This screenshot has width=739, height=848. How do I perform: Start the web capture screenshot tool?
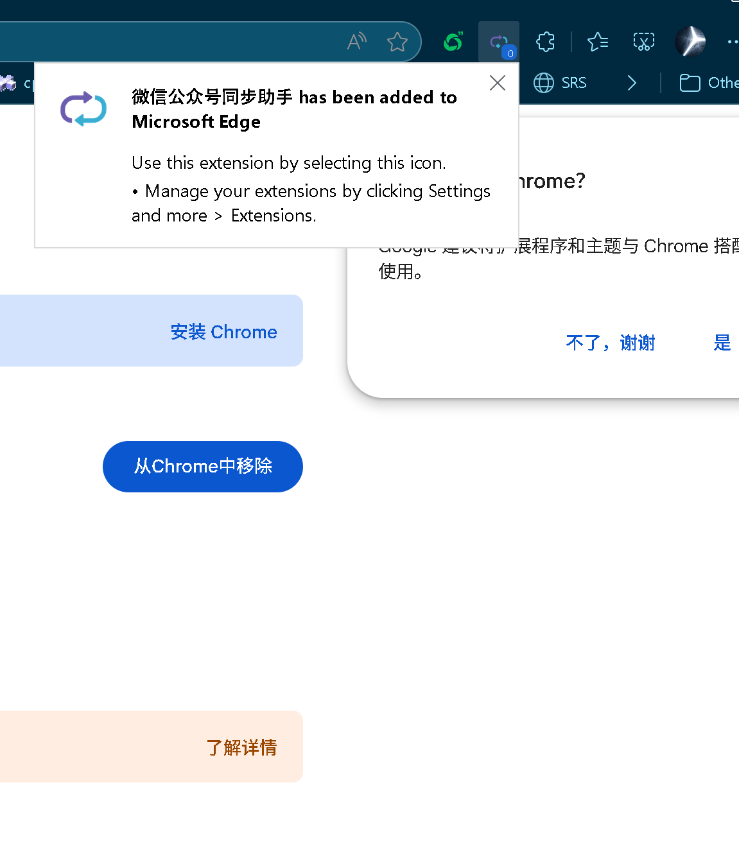644,42
